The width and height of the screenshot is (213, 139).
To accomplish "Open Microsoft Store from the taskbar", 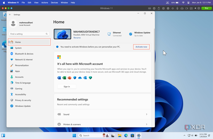I will click(x=132, y=135).
